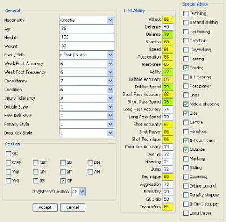Image resolution: width=226 pixels, height=222 pixels.
Task: Click the Defence value field 40
Action: click(x=167, y=27)
